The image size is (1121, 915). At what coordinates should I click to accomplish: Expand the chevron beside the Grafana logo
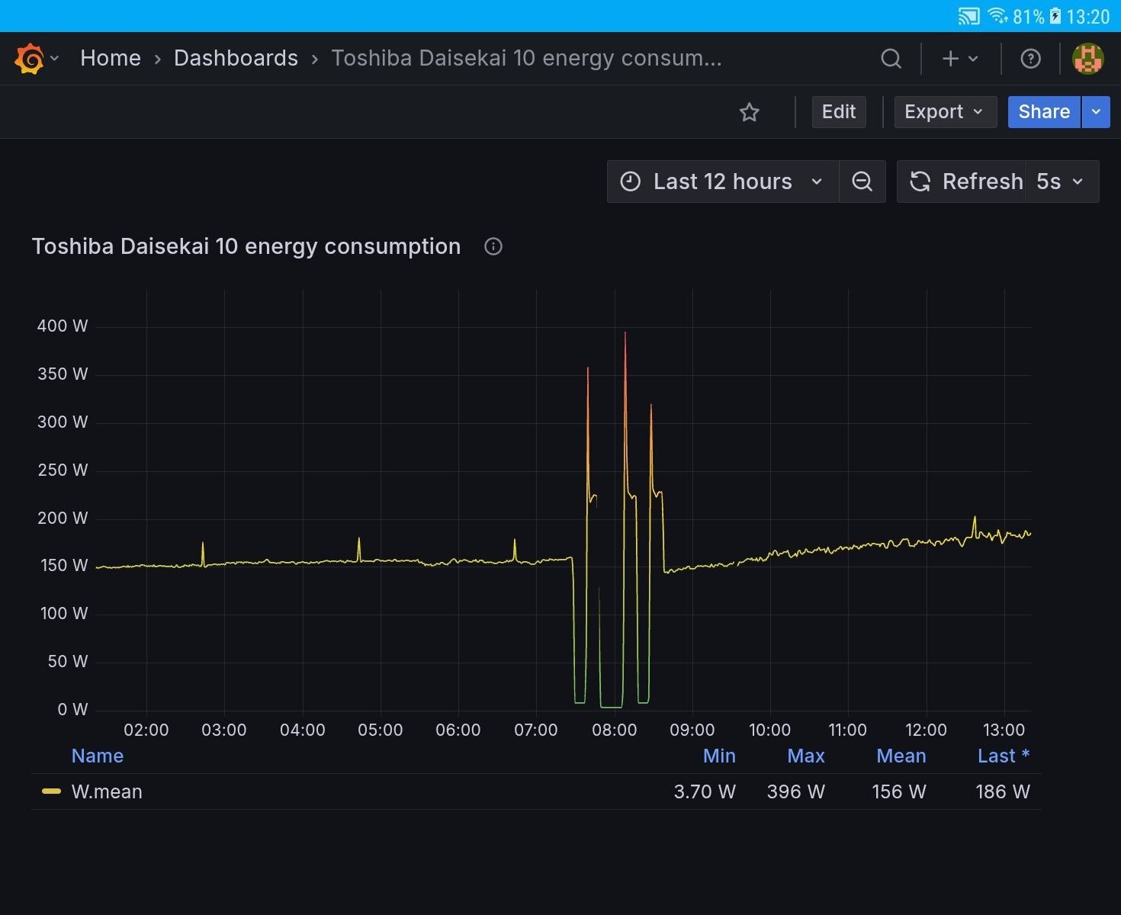click(x=54, y=59)
